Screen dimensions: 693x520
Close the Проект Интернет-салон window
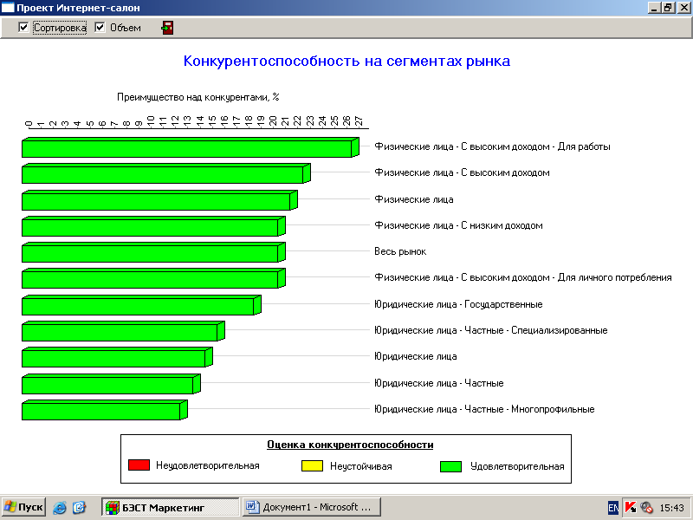[x=683, y=8]
